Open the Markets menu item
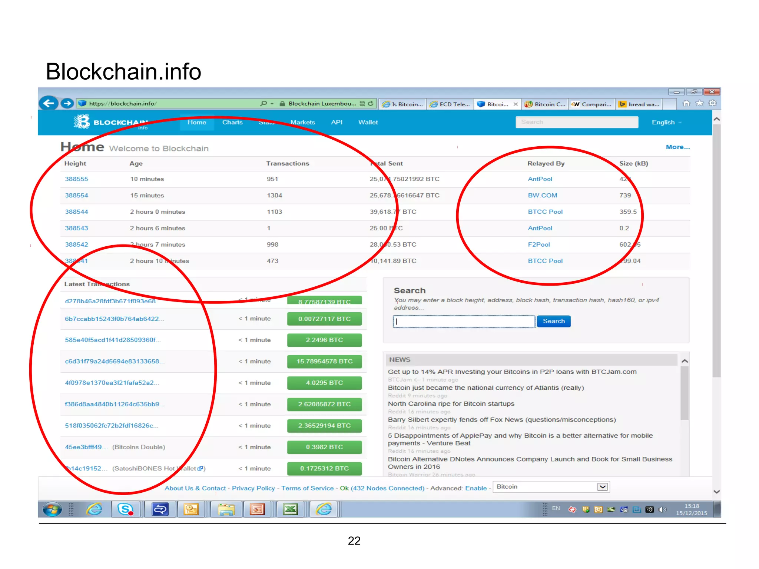 point(303,122)
